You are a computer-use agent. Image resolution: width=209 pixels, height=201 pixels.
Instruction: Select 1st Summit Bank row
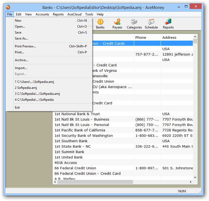pyautogui.click(x=123, y=152)
